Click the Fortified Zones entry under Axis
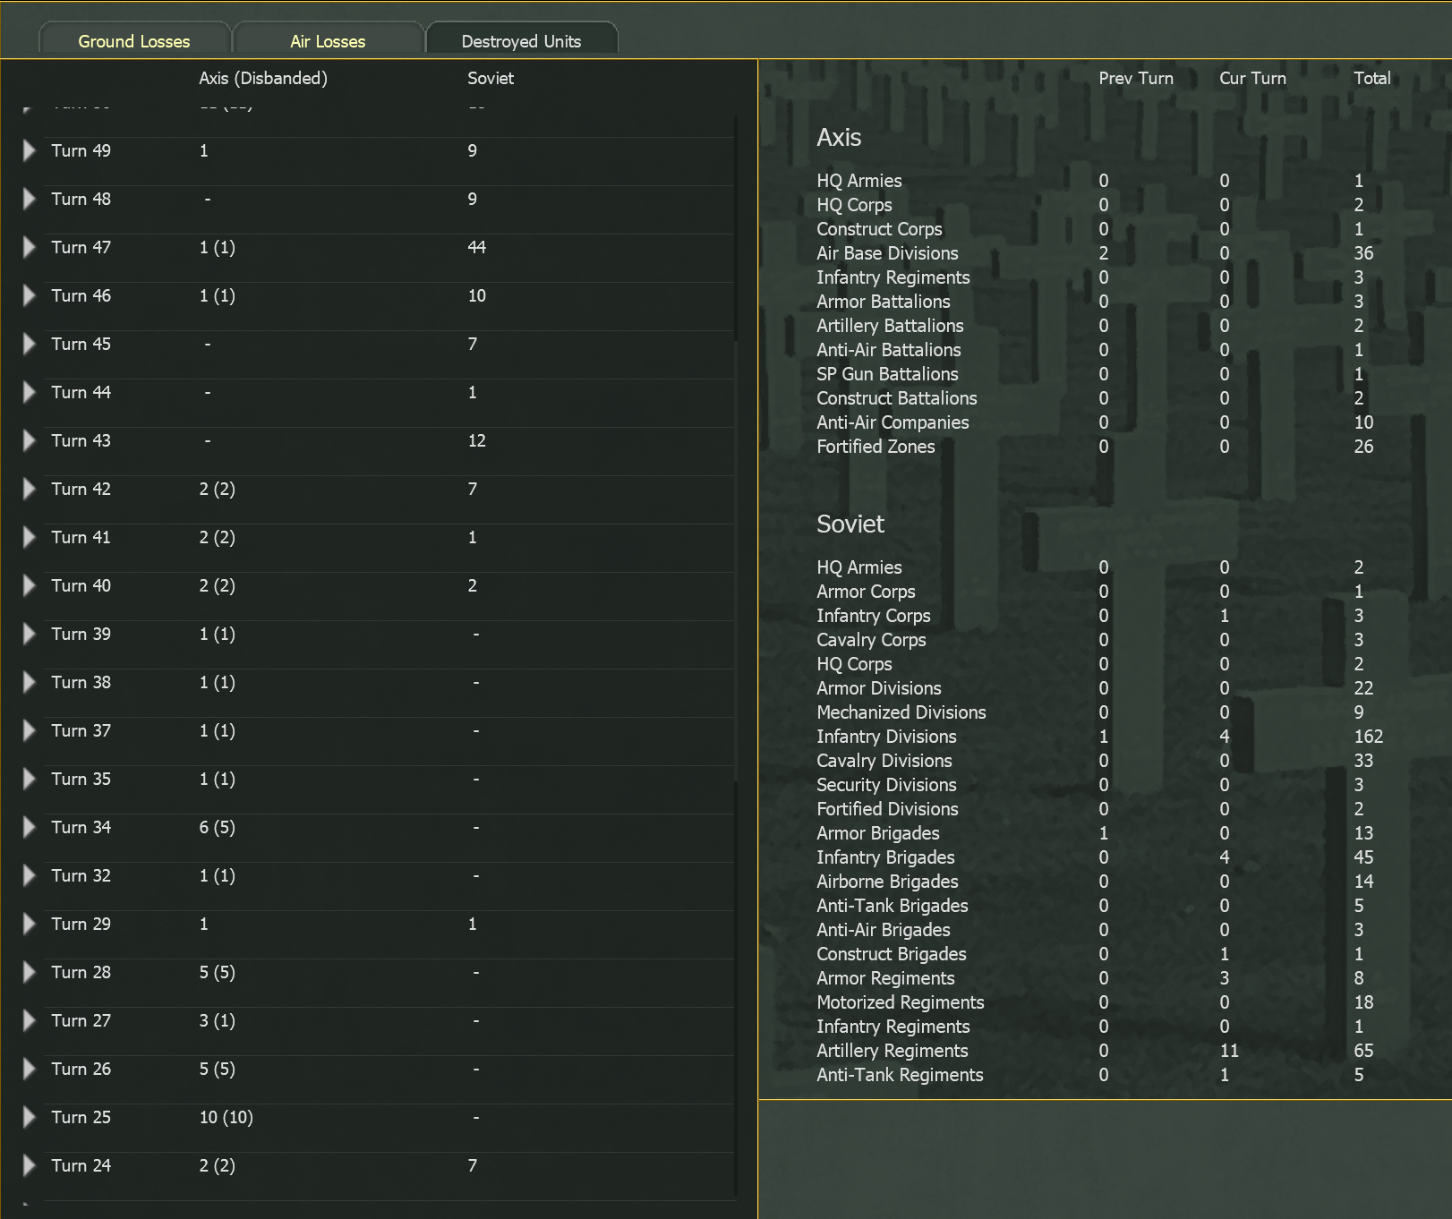Viewport: 1452px width, 1219px height. (x=875, y=446)
